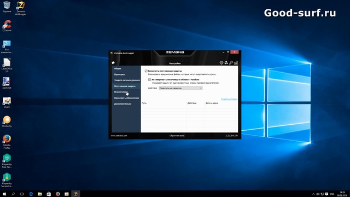The height and width of the screenshot is (197, 350).
Task: Open www.zemana.com footer link
Action: (x=119, y=136)
